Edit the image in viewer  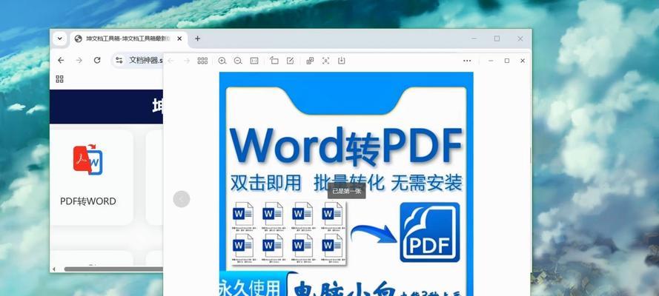[x=290, y=61]
